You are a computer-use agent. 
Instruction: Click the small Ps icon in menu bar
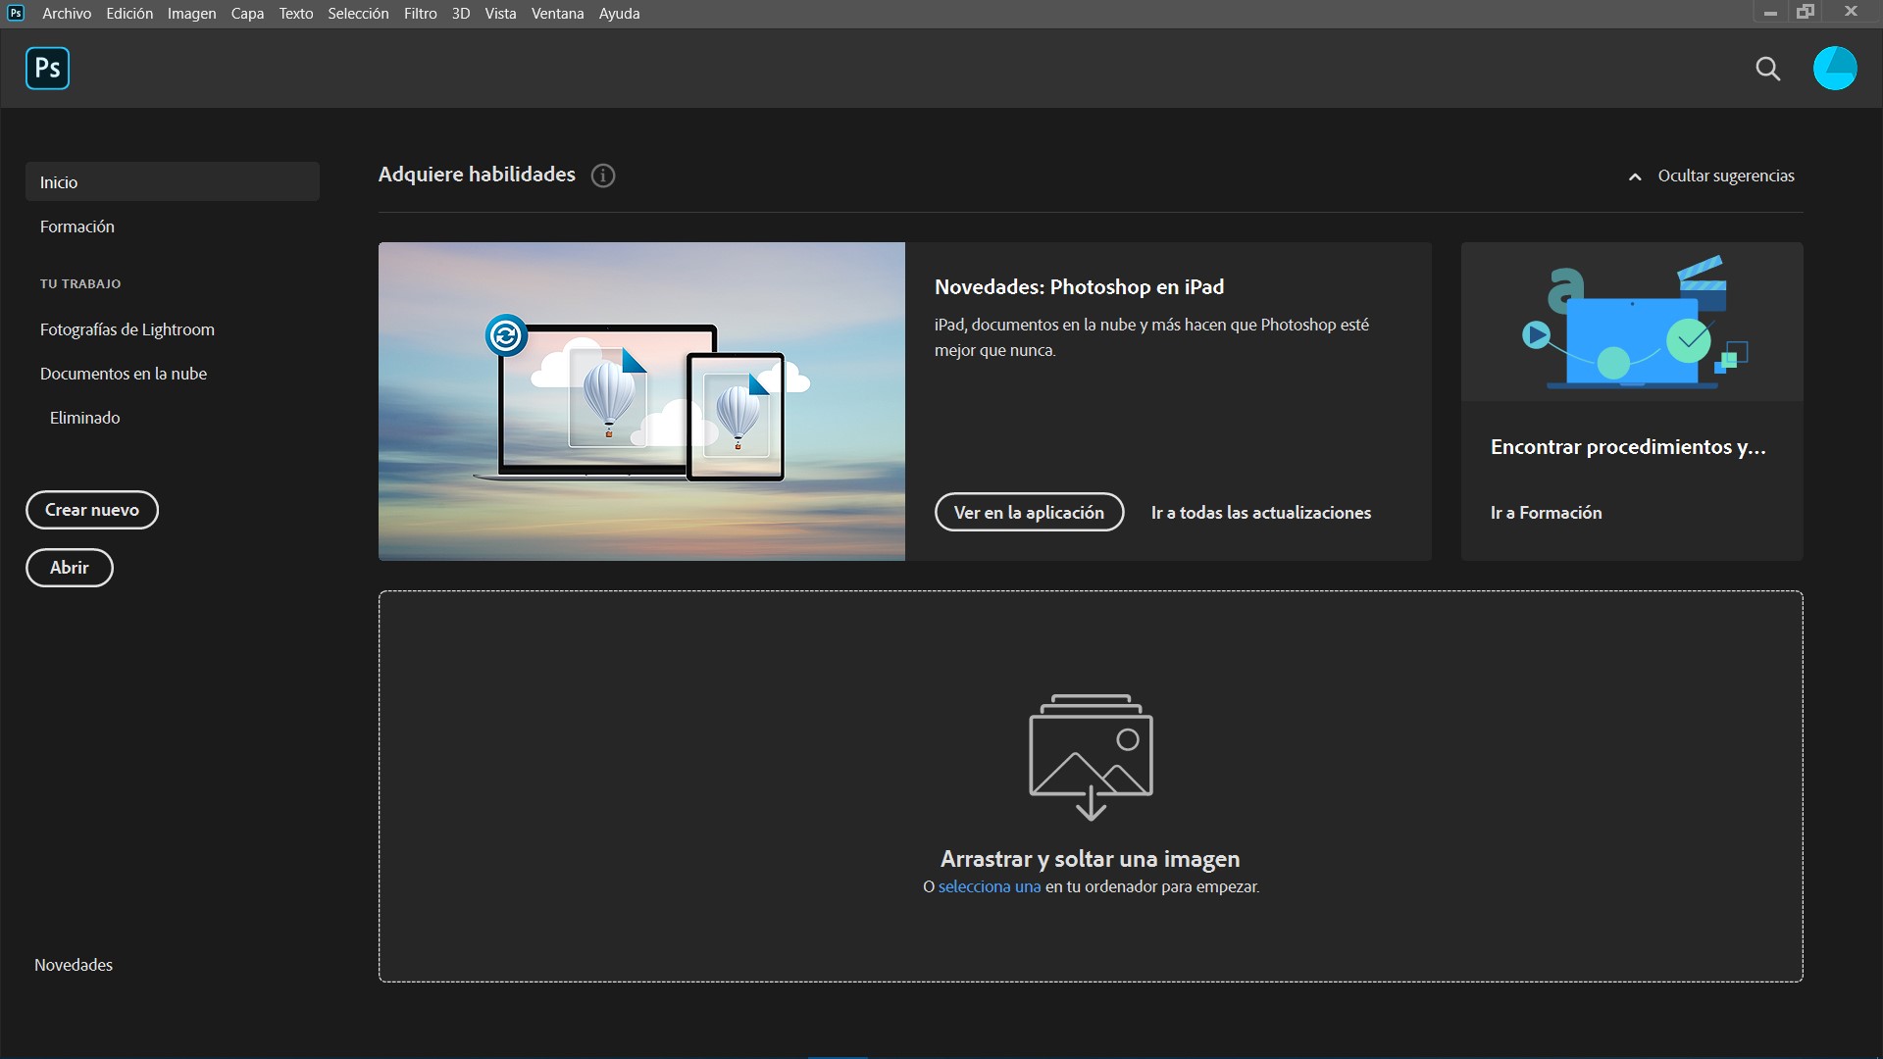tap(16, 13)
